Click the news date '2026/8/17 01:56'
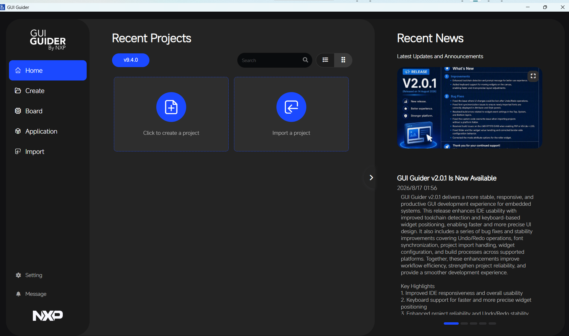The height and width of the screenshot is (336, 569). pyautogui.click(x=417, y=188)
